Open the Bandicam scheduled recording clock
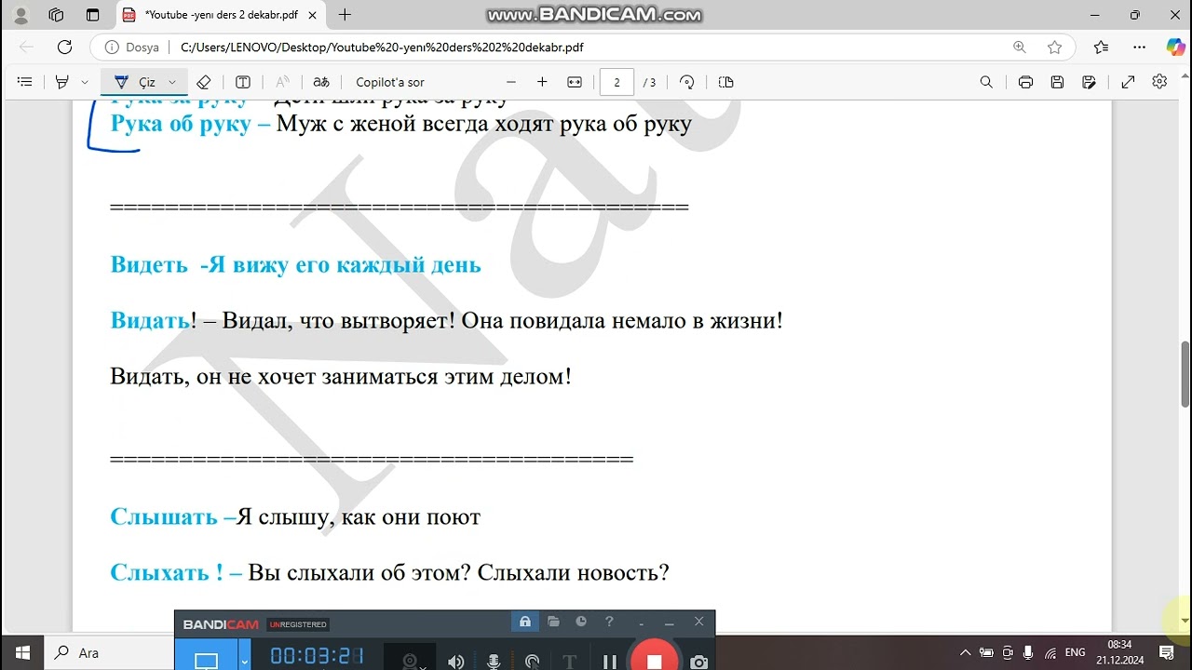Viewport: 1192px width, 670px height. [x=581, y=622]
